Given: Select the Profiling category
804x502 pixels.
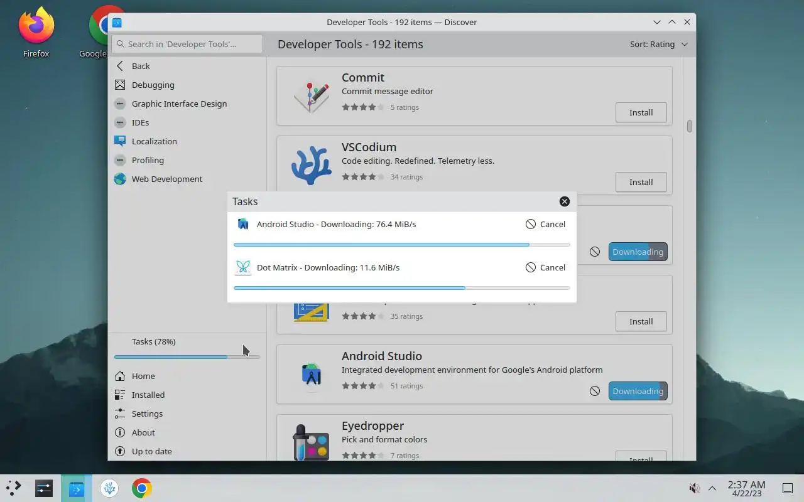Looking at the screenshot, I should pos(187,160).
